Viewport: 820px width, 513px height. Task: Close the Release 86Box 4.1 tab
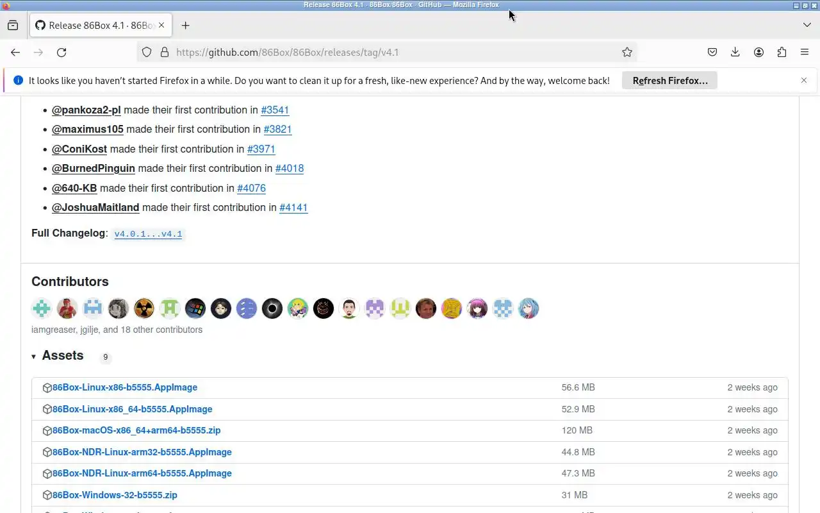coord(161,26)
